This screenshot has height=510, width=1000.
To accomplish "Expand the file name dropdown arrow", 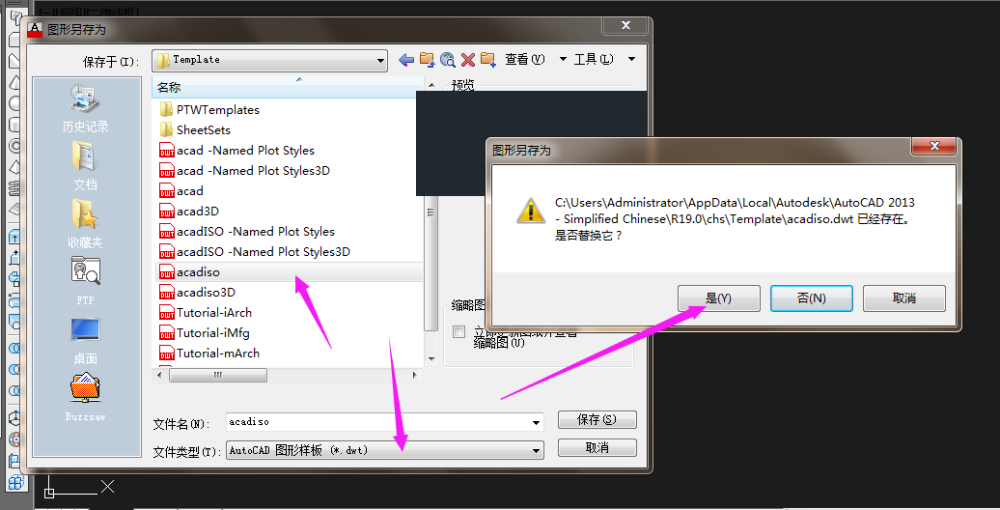I will (x=537, y=422).
